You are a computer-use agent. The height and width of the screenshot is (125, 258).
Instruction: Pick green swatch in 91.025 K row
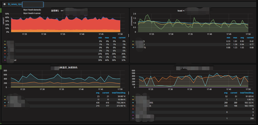[x=133, y=96]
